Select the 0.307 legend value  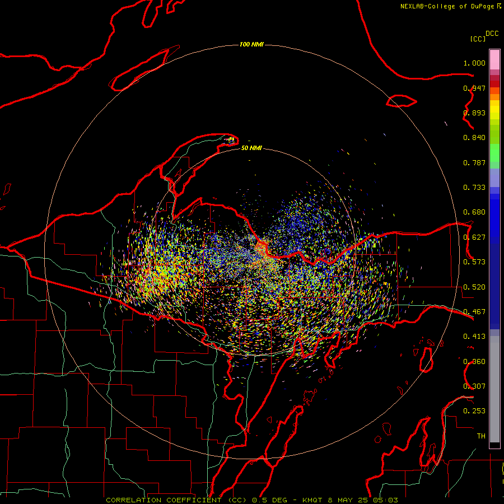click(474, 386)
